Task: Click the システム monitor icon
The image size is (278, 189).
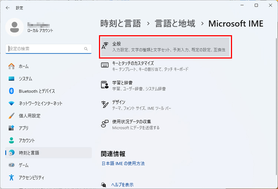Action: tap(11, 79)
